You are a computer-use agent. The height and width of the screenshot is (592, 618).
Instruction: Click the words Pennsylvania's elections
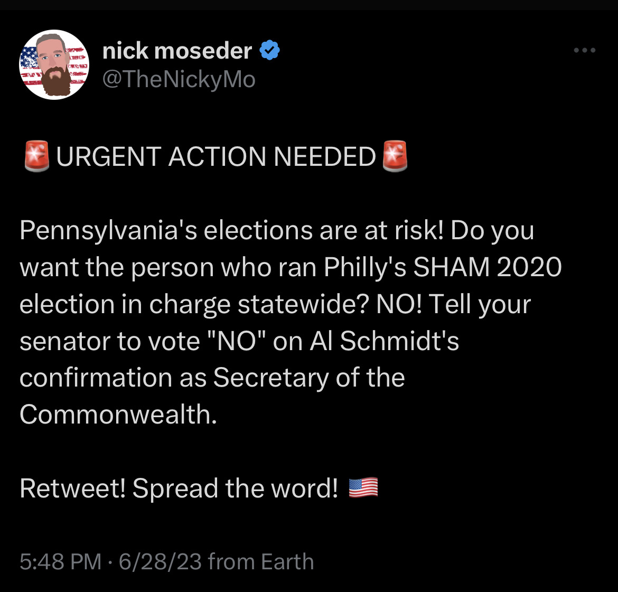tap(166, 230)
